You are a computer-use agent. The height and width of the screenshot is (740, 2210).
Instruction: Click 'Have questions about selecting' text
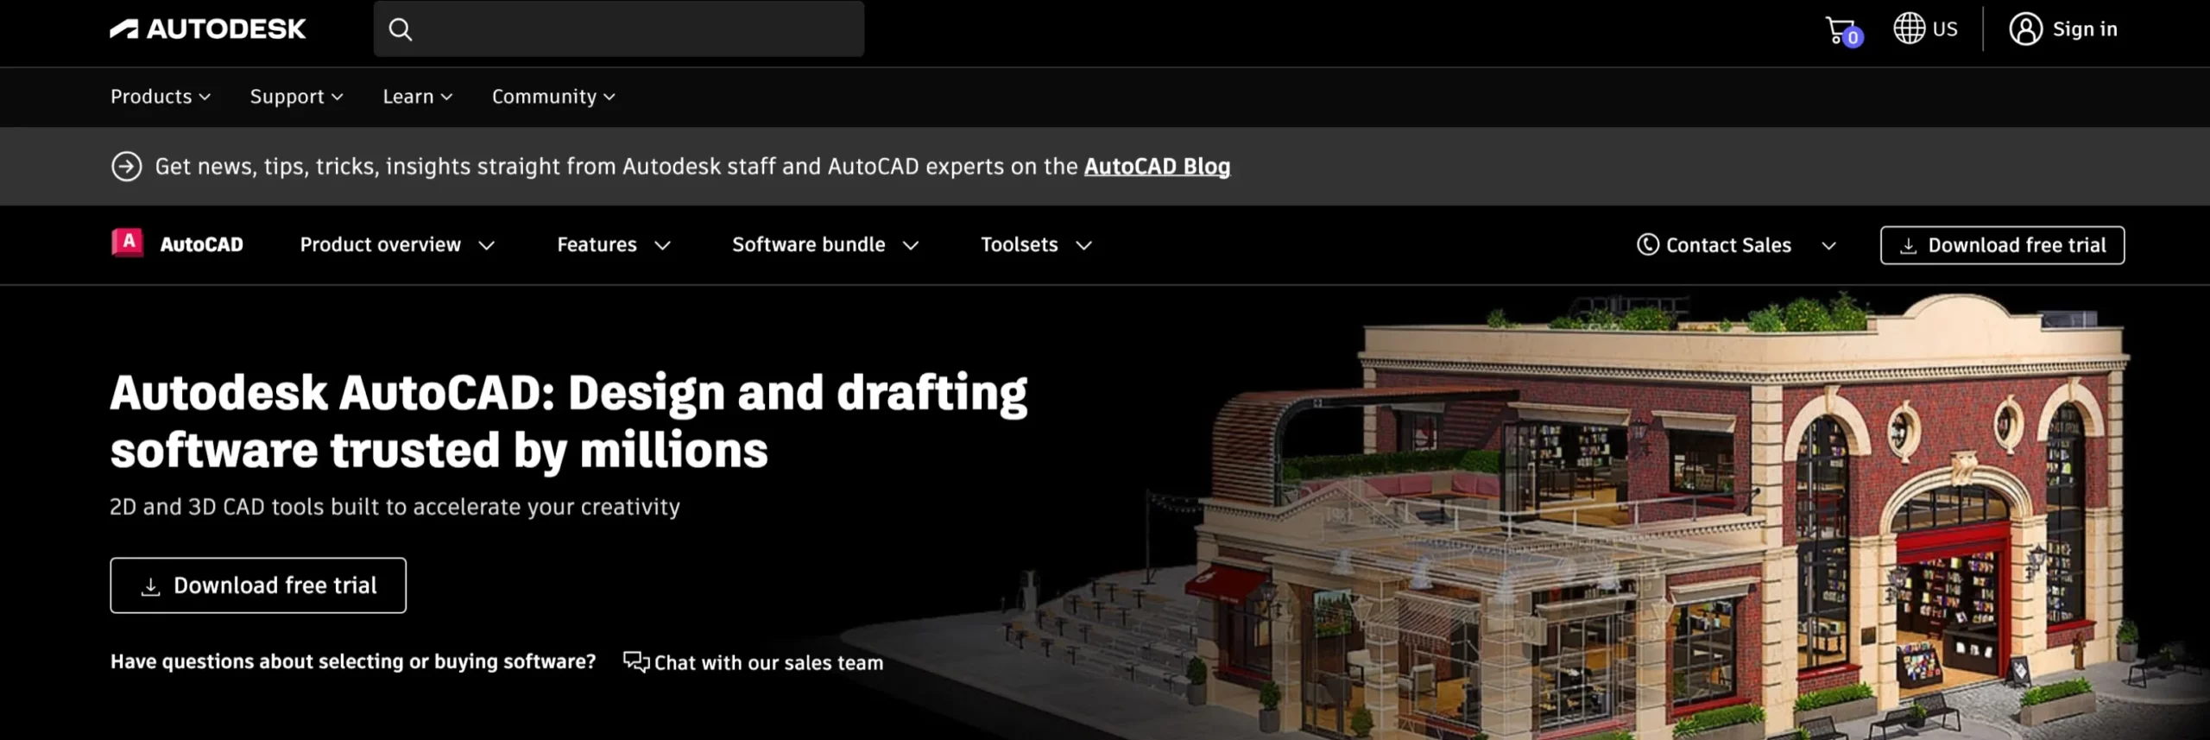(x=353, y=662)
